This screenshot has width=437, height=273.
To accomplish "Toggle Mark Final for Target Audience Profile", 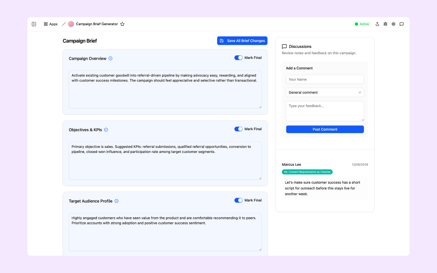I will tap(238, 200).
